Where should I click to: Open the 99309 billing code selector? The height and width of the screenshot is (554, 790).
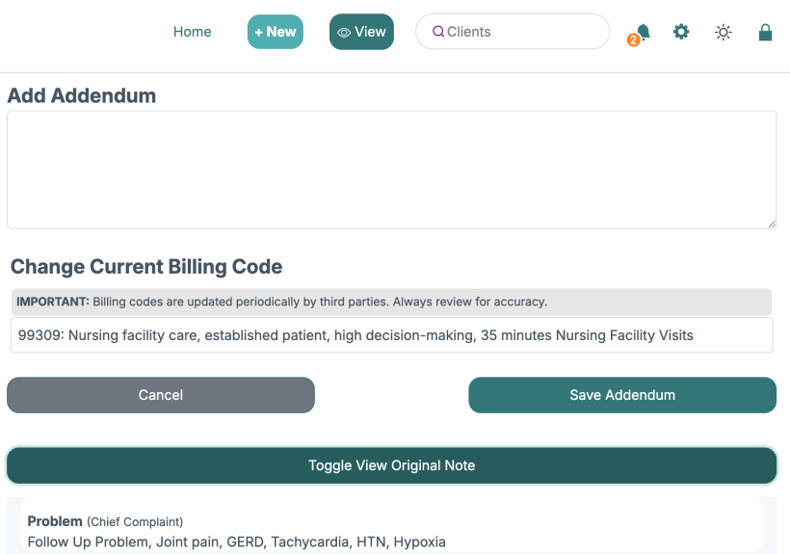[391, 335]
